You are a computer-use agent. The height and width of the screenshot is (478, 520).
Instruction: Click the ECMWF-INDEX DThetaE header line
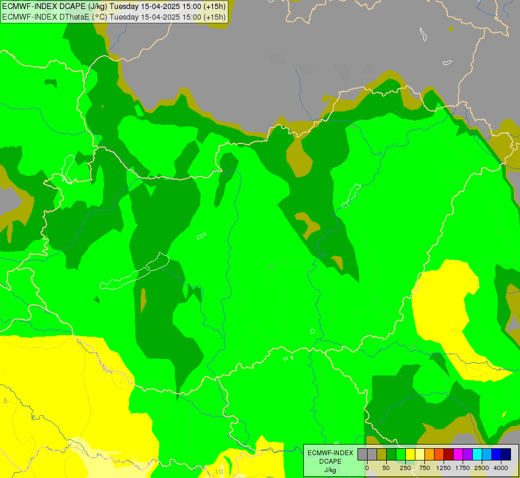coord(114,16)
